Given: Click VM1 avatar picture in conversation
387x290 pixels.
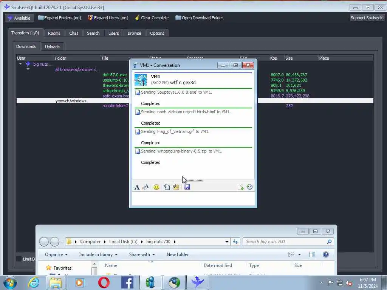Looking at the screenshot, I should [141, 80].
